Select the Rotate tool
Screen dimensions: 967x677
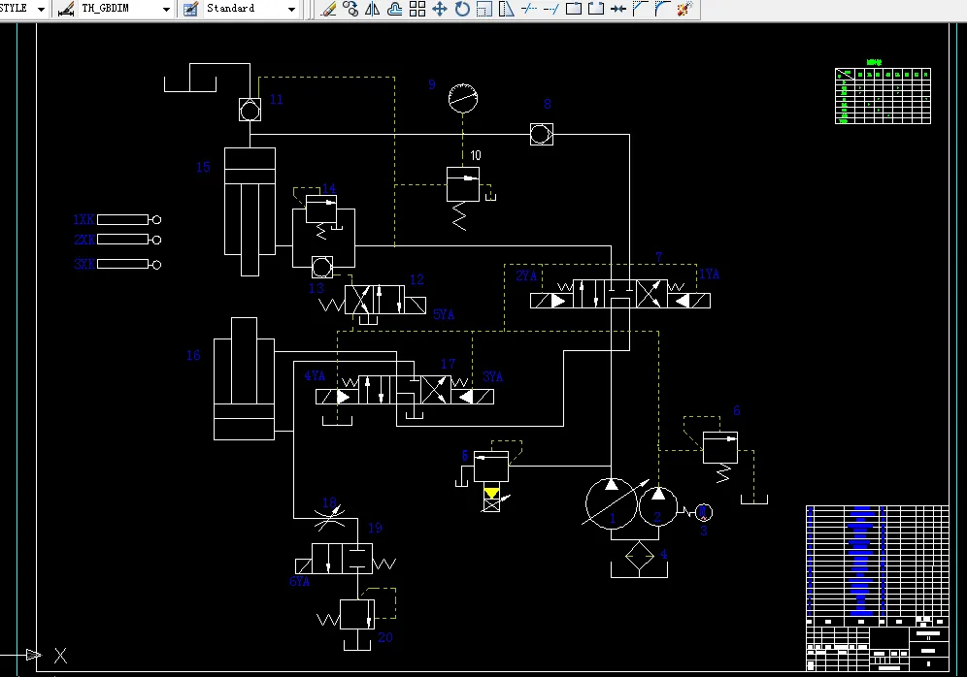pos(462,9)
